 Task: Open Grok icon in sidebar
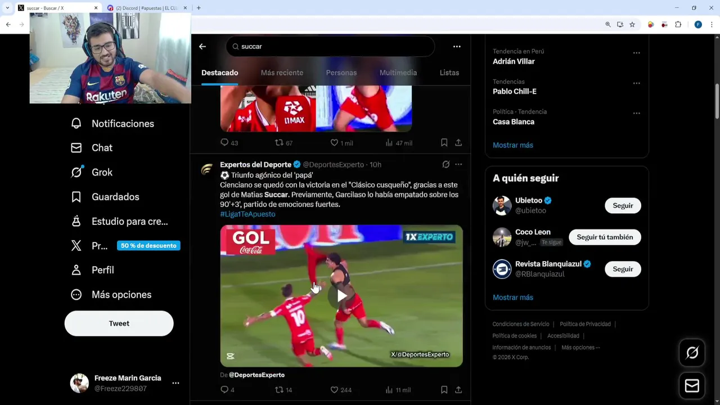tap(76, 172)
